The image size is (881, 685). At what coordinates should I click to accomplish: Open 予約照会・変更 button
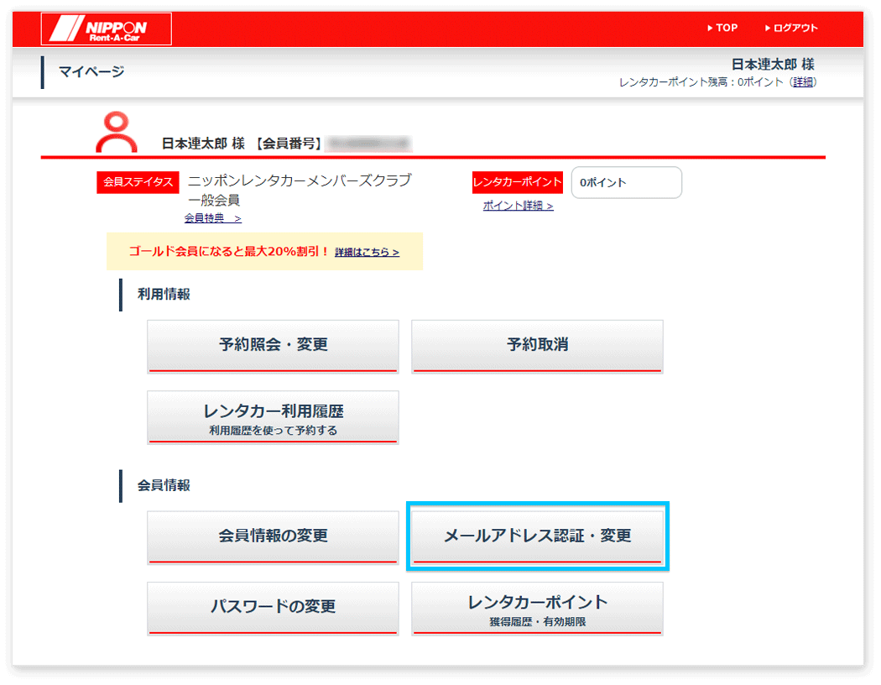click(x=273, y=346)
